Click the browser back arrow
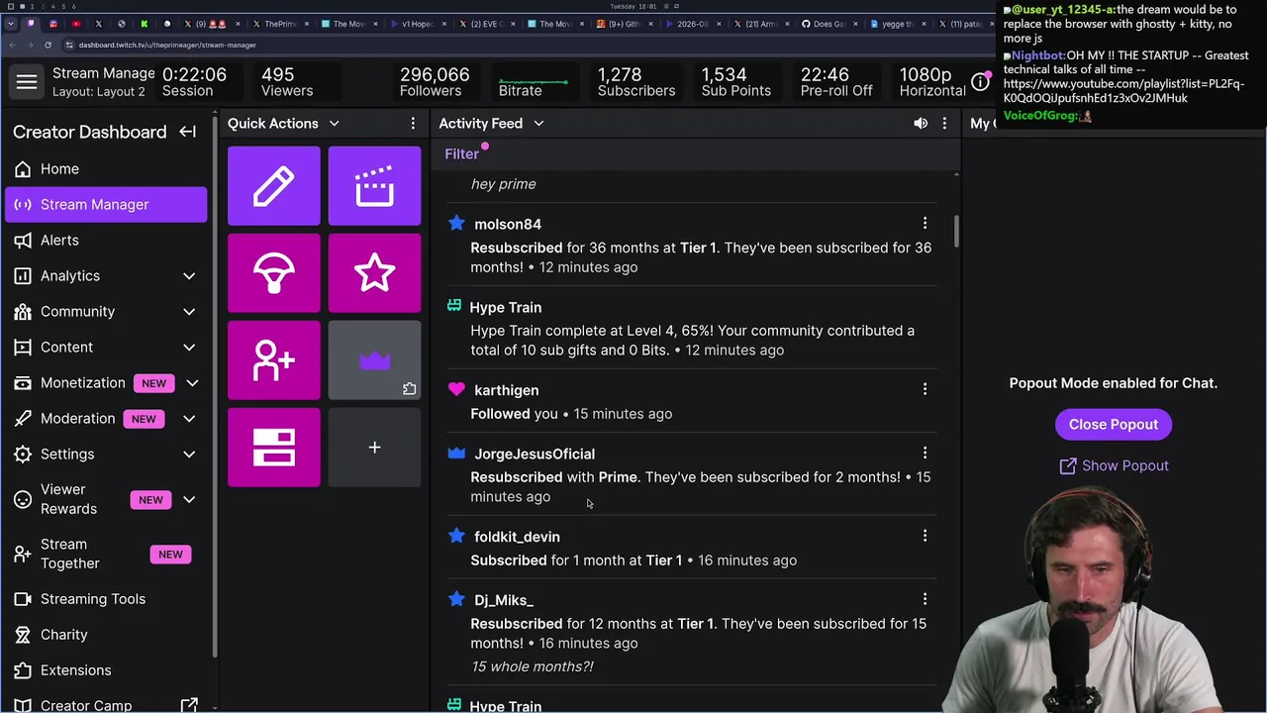This screenshot has width=1267, height=713. coord(12,45)
